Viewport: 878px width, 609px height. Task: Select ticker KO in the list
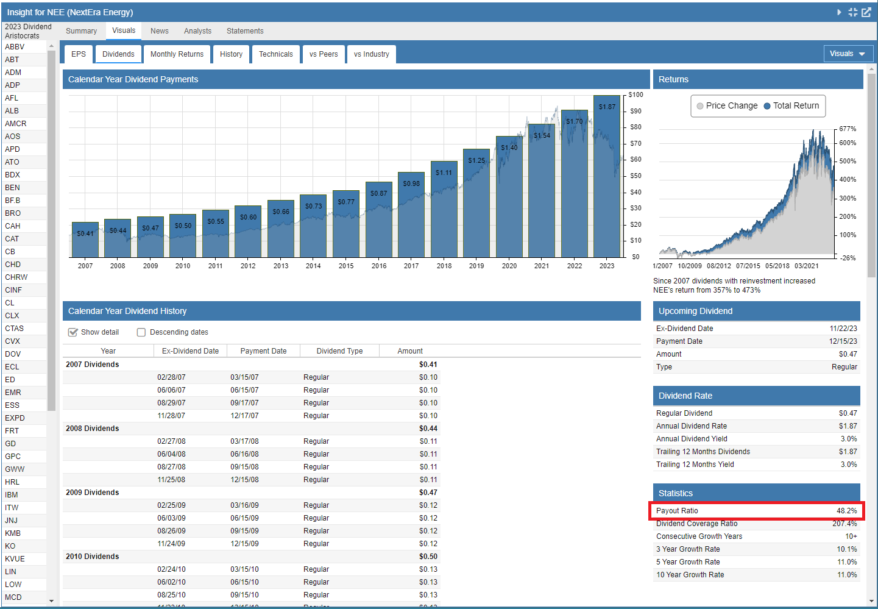pyautogui.click(x=23, y=546)
